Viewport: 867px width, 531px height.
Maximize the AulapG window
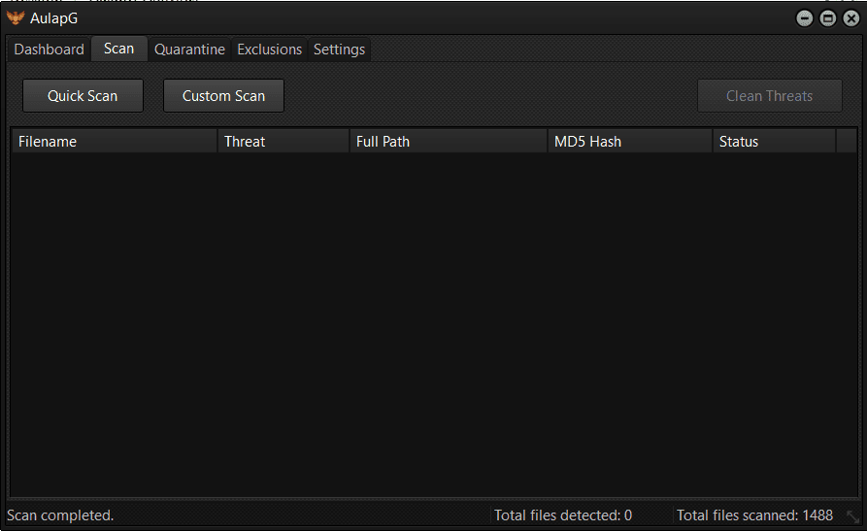coord(828,18)
